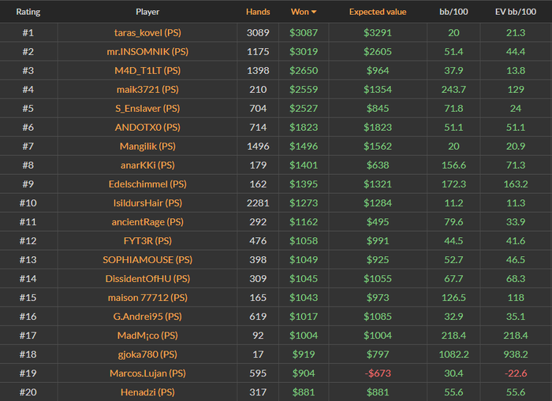The image size is (552, 401).
Task: Sort table by Expected value column
Action: (377, 13)
